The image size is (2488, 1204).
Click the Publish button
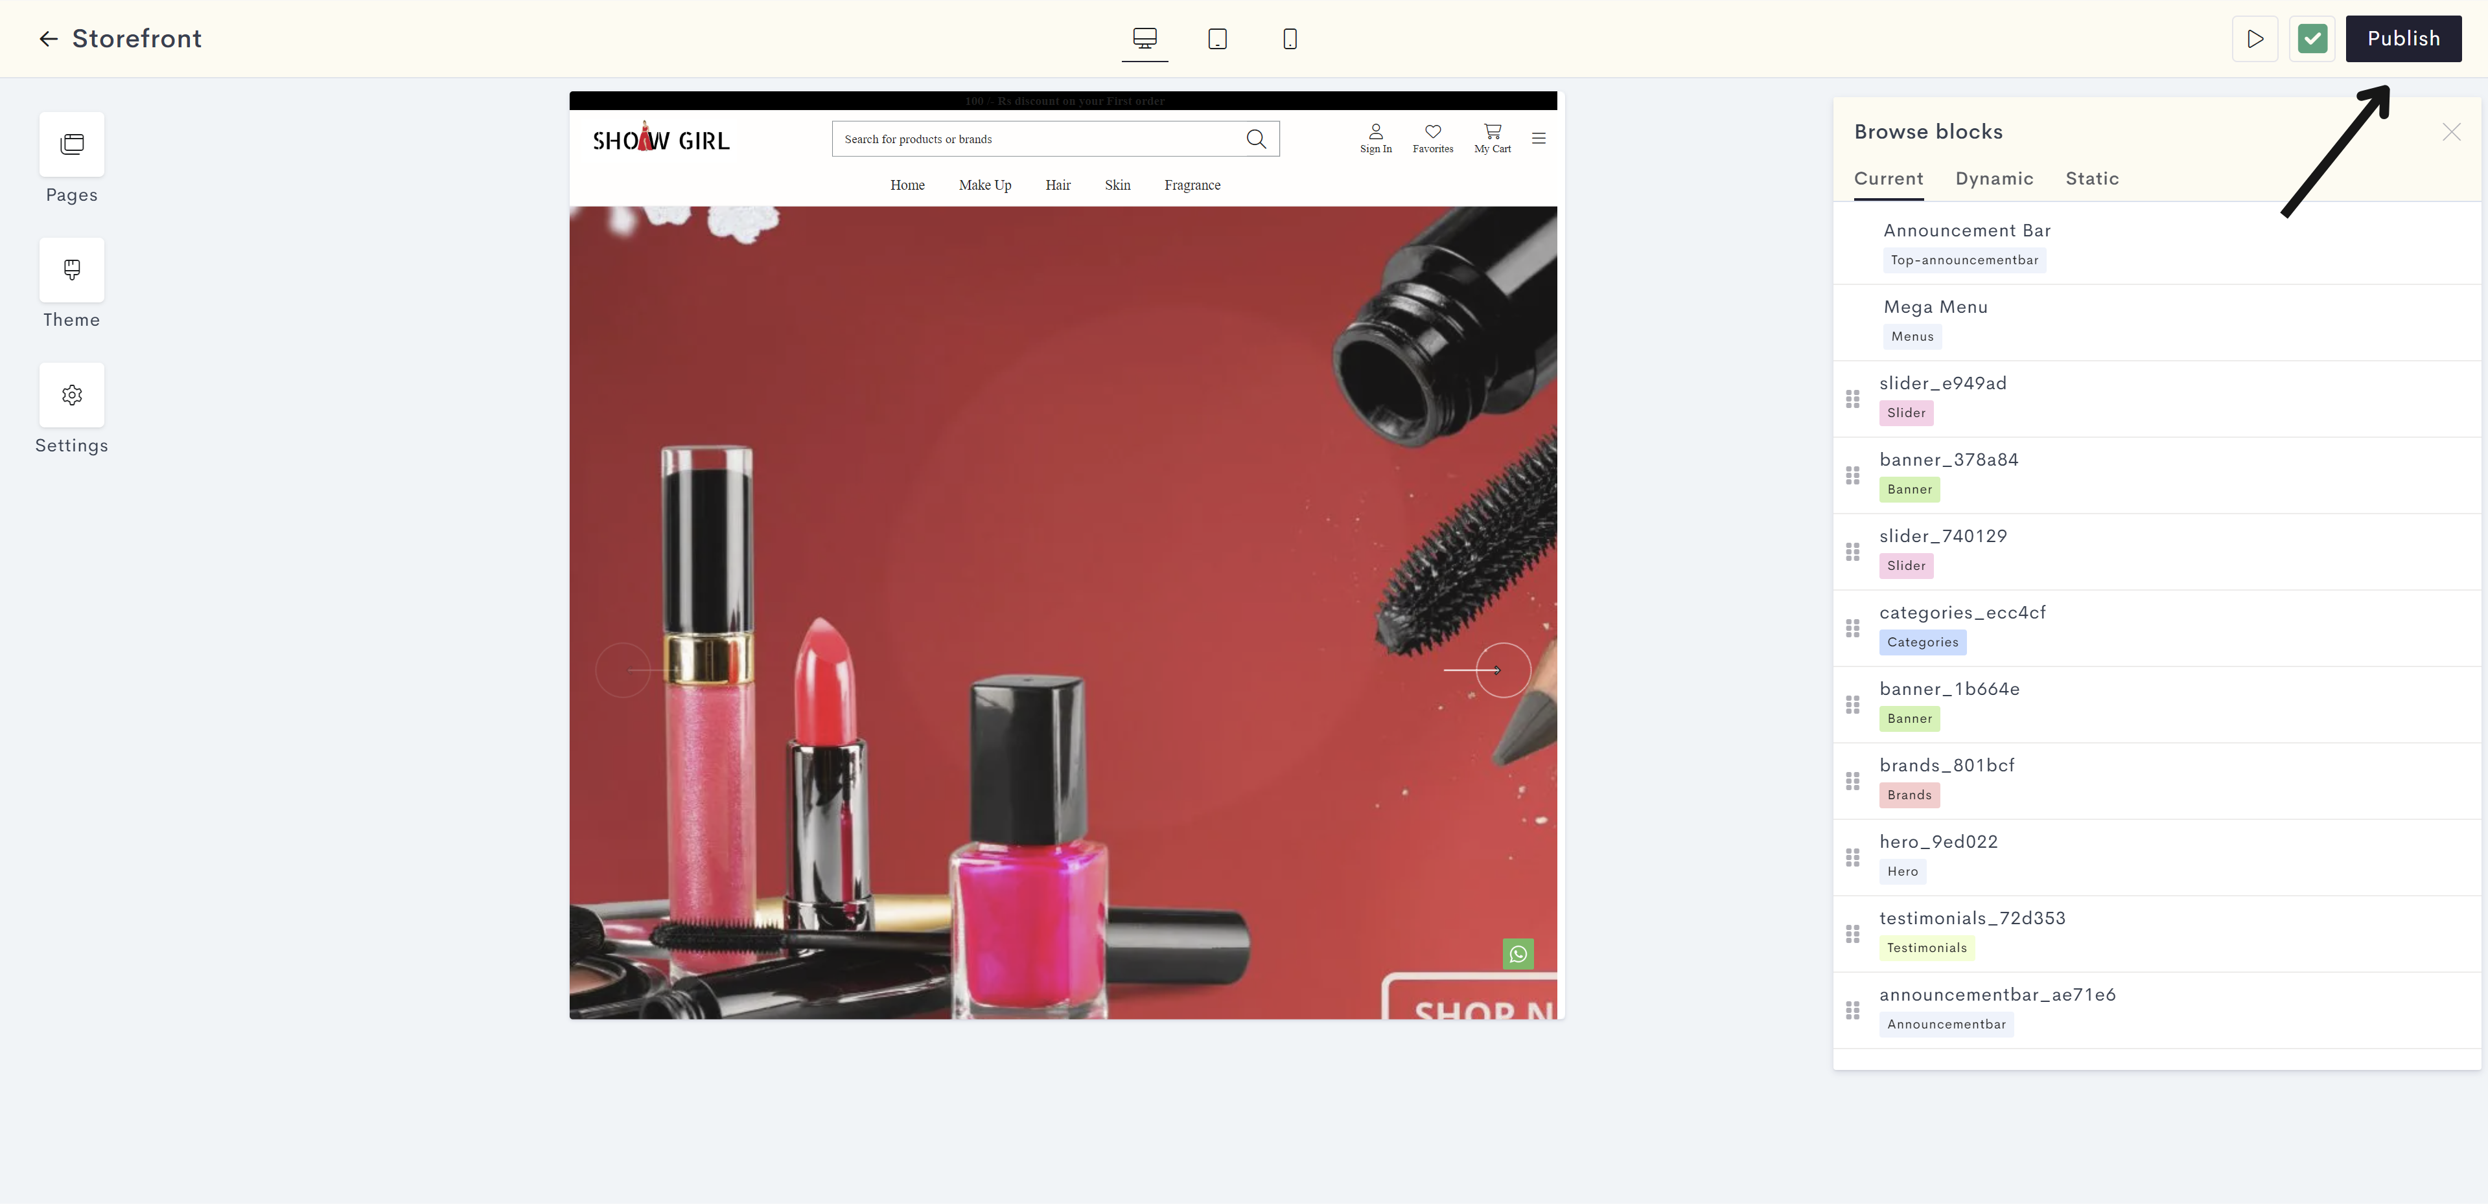coord(2403,39)
